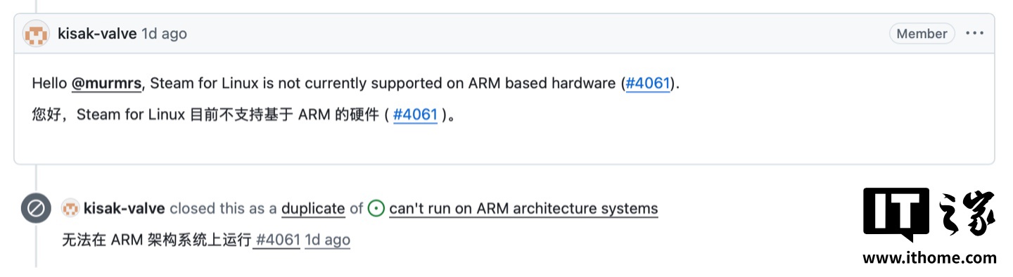Click the Member badge label
This screenshot has width=1013, height=277.
922,33
